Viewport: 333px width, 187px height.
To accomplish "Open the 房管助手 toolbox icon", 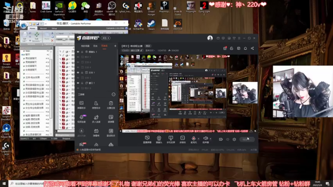I will pos(96,105).
